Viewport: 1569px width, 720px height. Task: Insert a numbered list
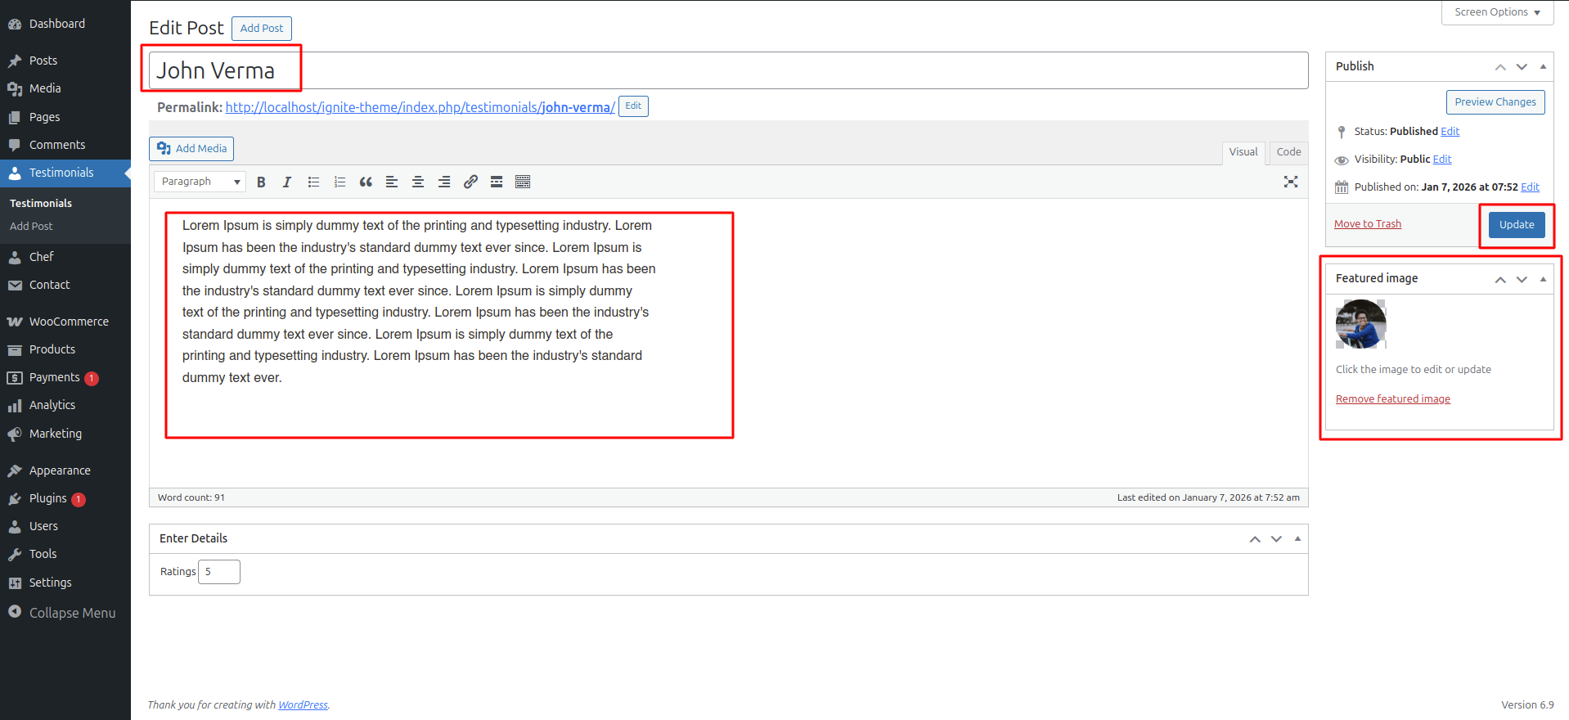[x=339, y=182]
